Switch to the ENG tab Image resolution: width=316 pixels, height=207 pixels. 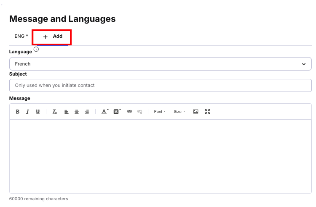tap(21, 36)
